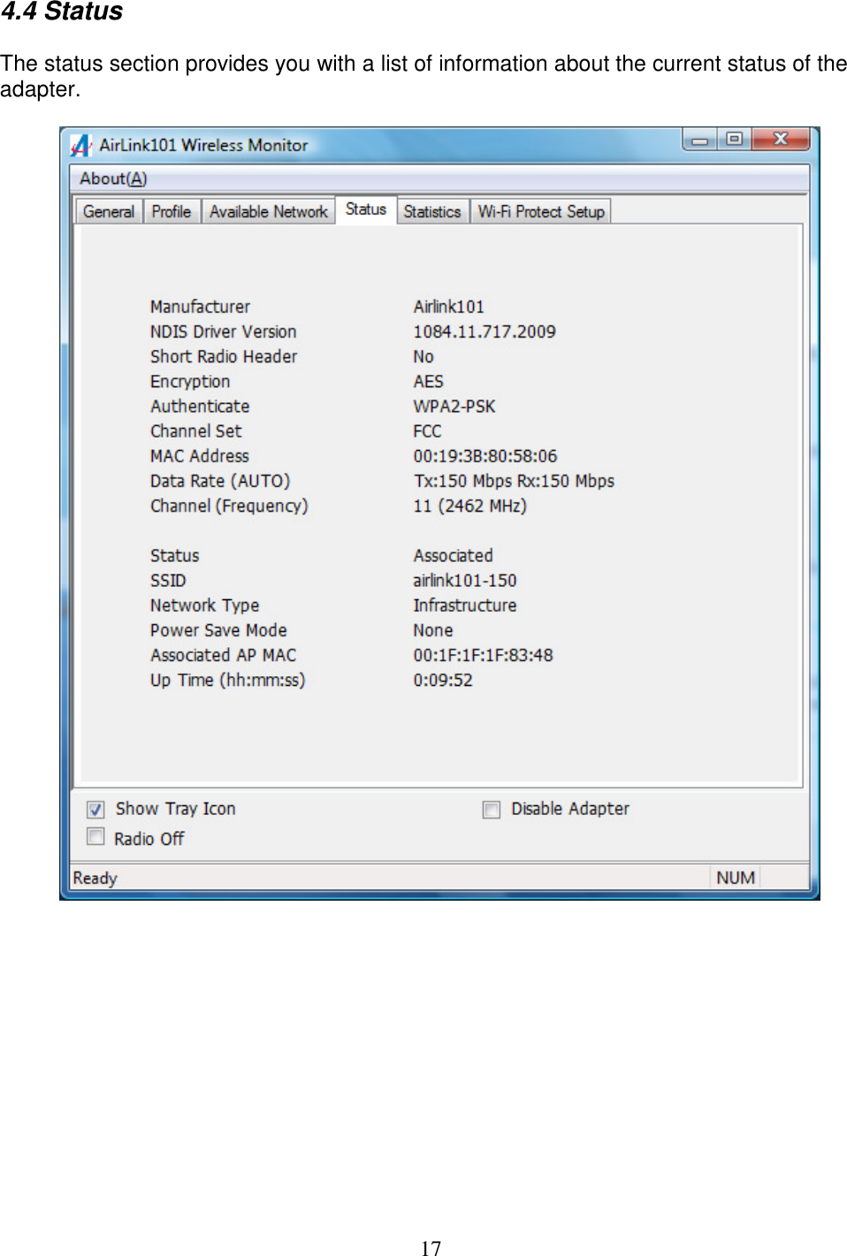Viewport: 847px width, 1256px height.
Task: Click the MAC address value 00:19:3B:80:58:06
Action: tap(485, 456)
